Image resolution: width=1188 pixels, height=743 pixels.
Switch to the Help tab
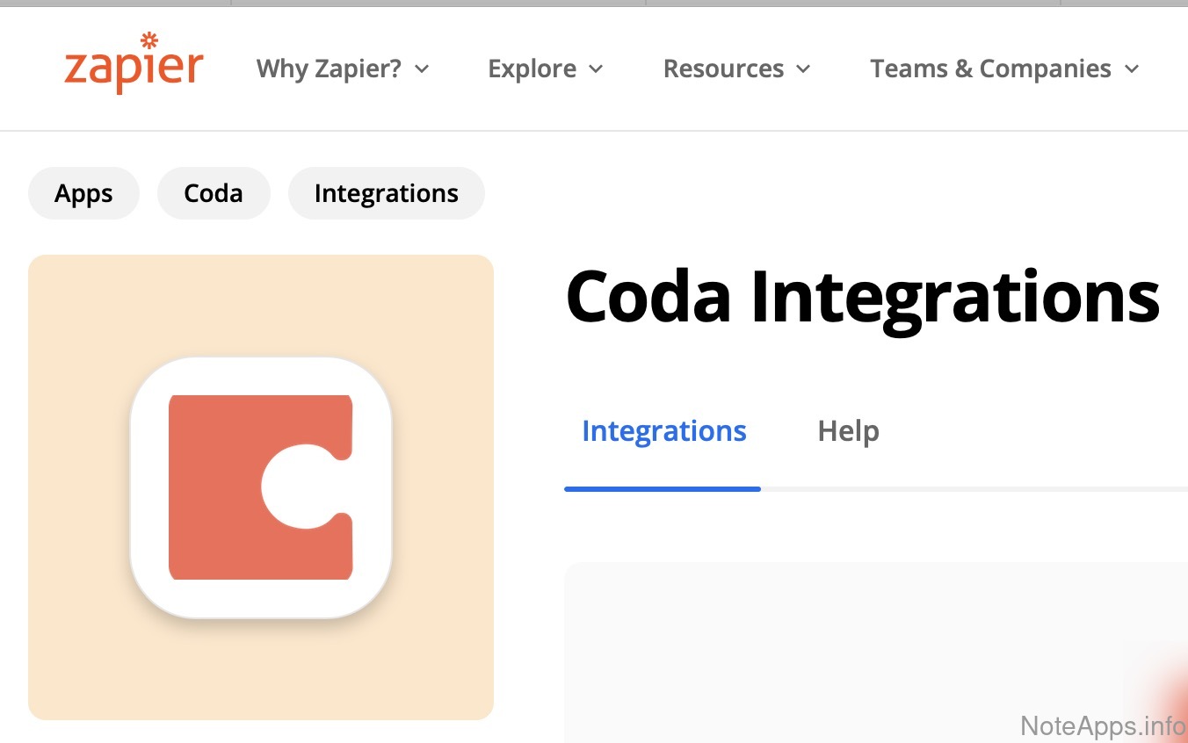click(848, 431)
